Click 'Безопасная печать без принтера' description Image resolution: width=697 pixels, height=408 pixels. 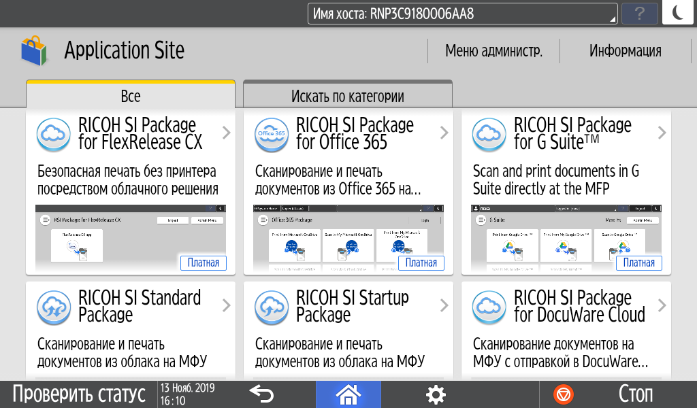127,171
